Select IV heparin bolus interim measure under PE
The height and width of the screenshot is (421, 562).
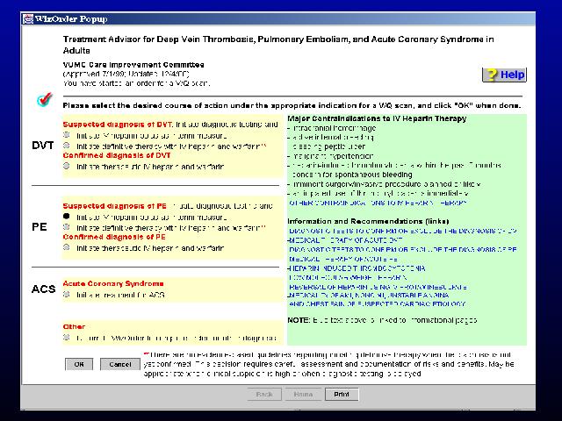click(67, 217)
